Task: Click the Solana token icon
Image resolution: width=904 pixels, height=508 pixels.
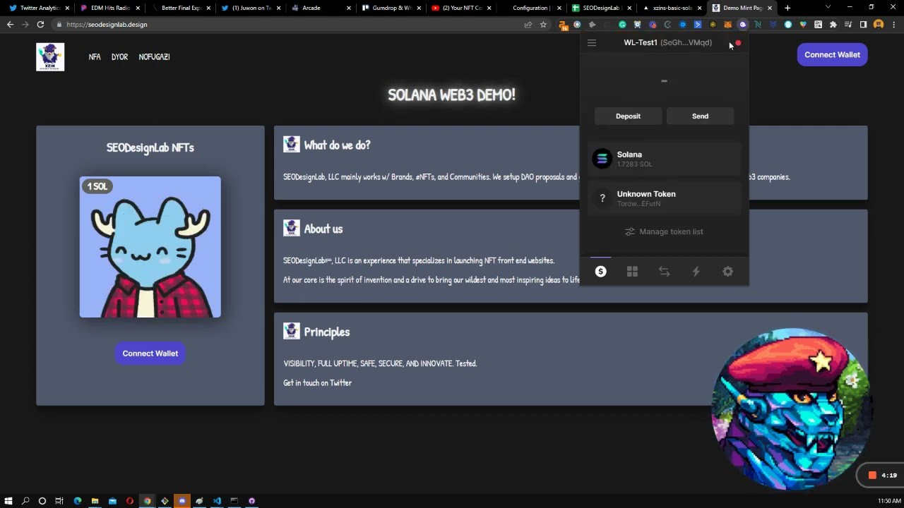Action: click(x=602, y=159)
